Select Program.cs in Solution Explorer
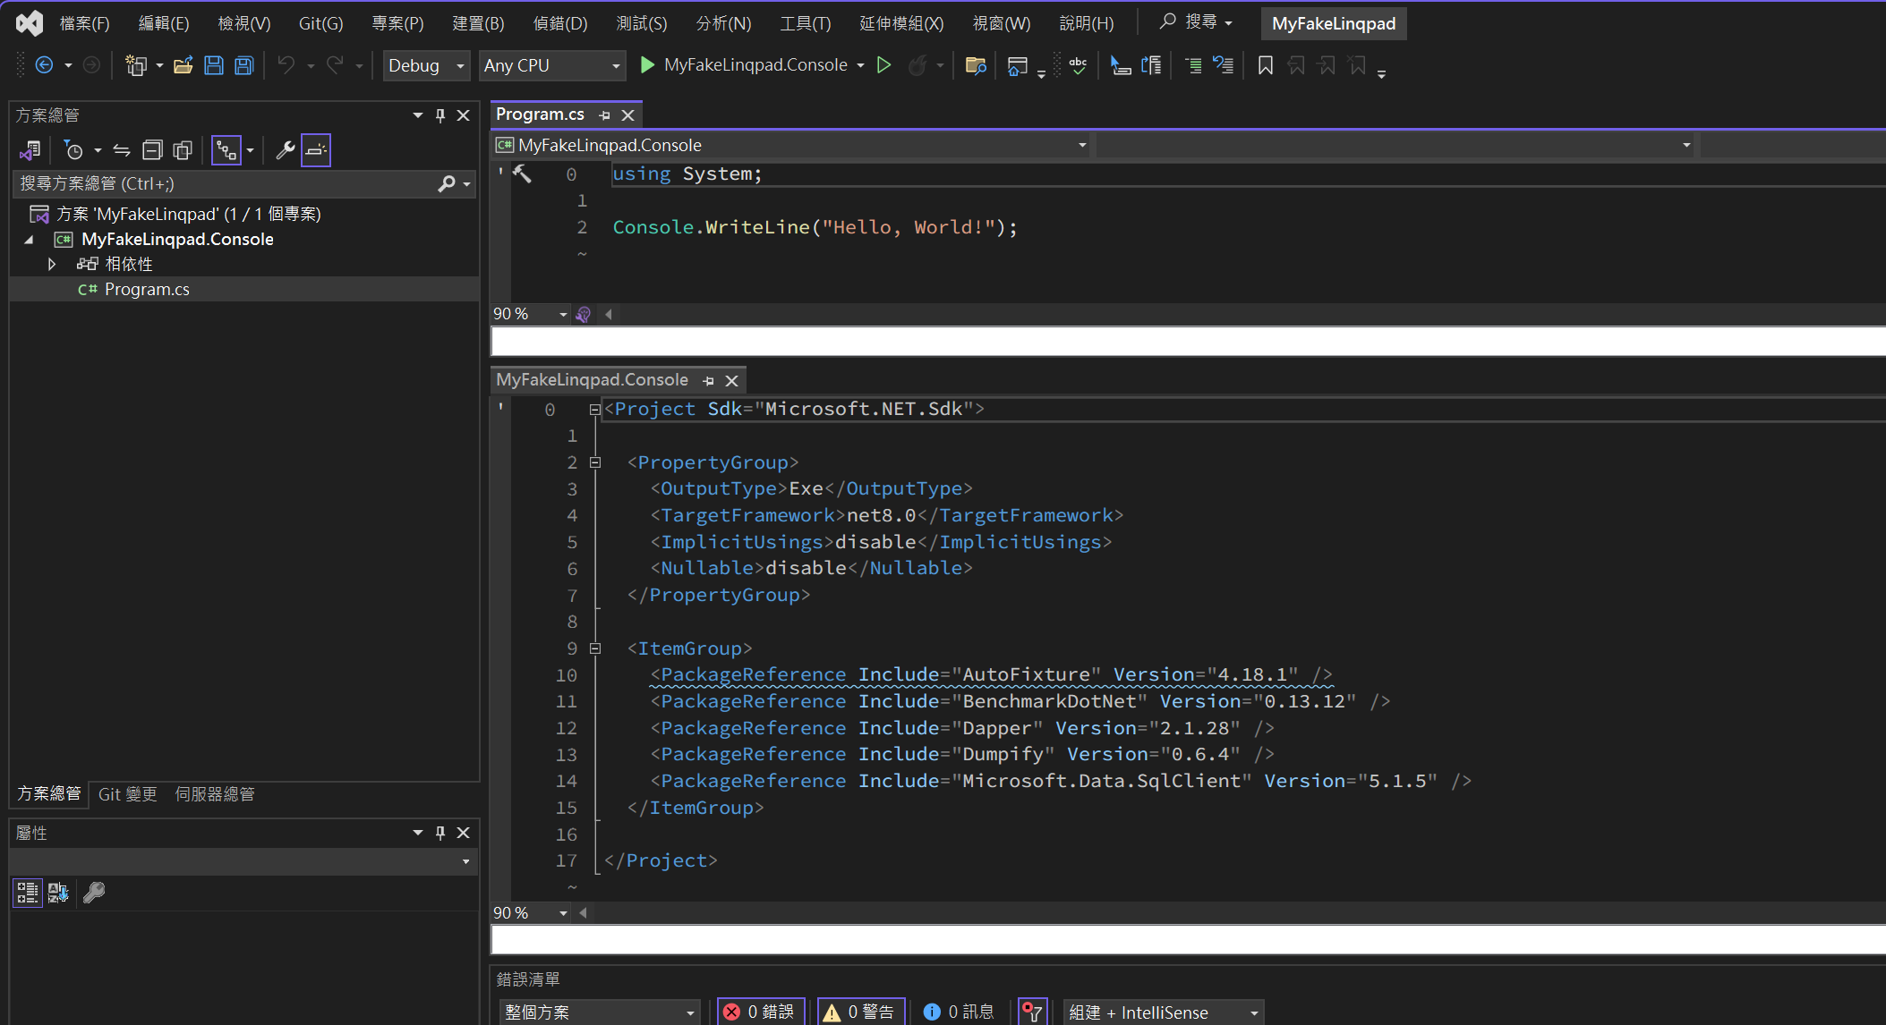The image size is (1886, 1025). pos(147,289)
